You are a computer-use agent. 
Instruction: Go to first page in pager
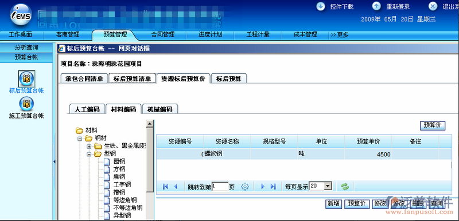pyautogui.click(x=165, y=187)
